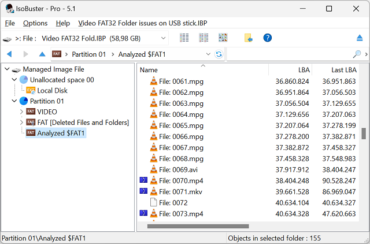Select File: 0071.mkv in the list
The image size is (370, 244).
[180, 192]
